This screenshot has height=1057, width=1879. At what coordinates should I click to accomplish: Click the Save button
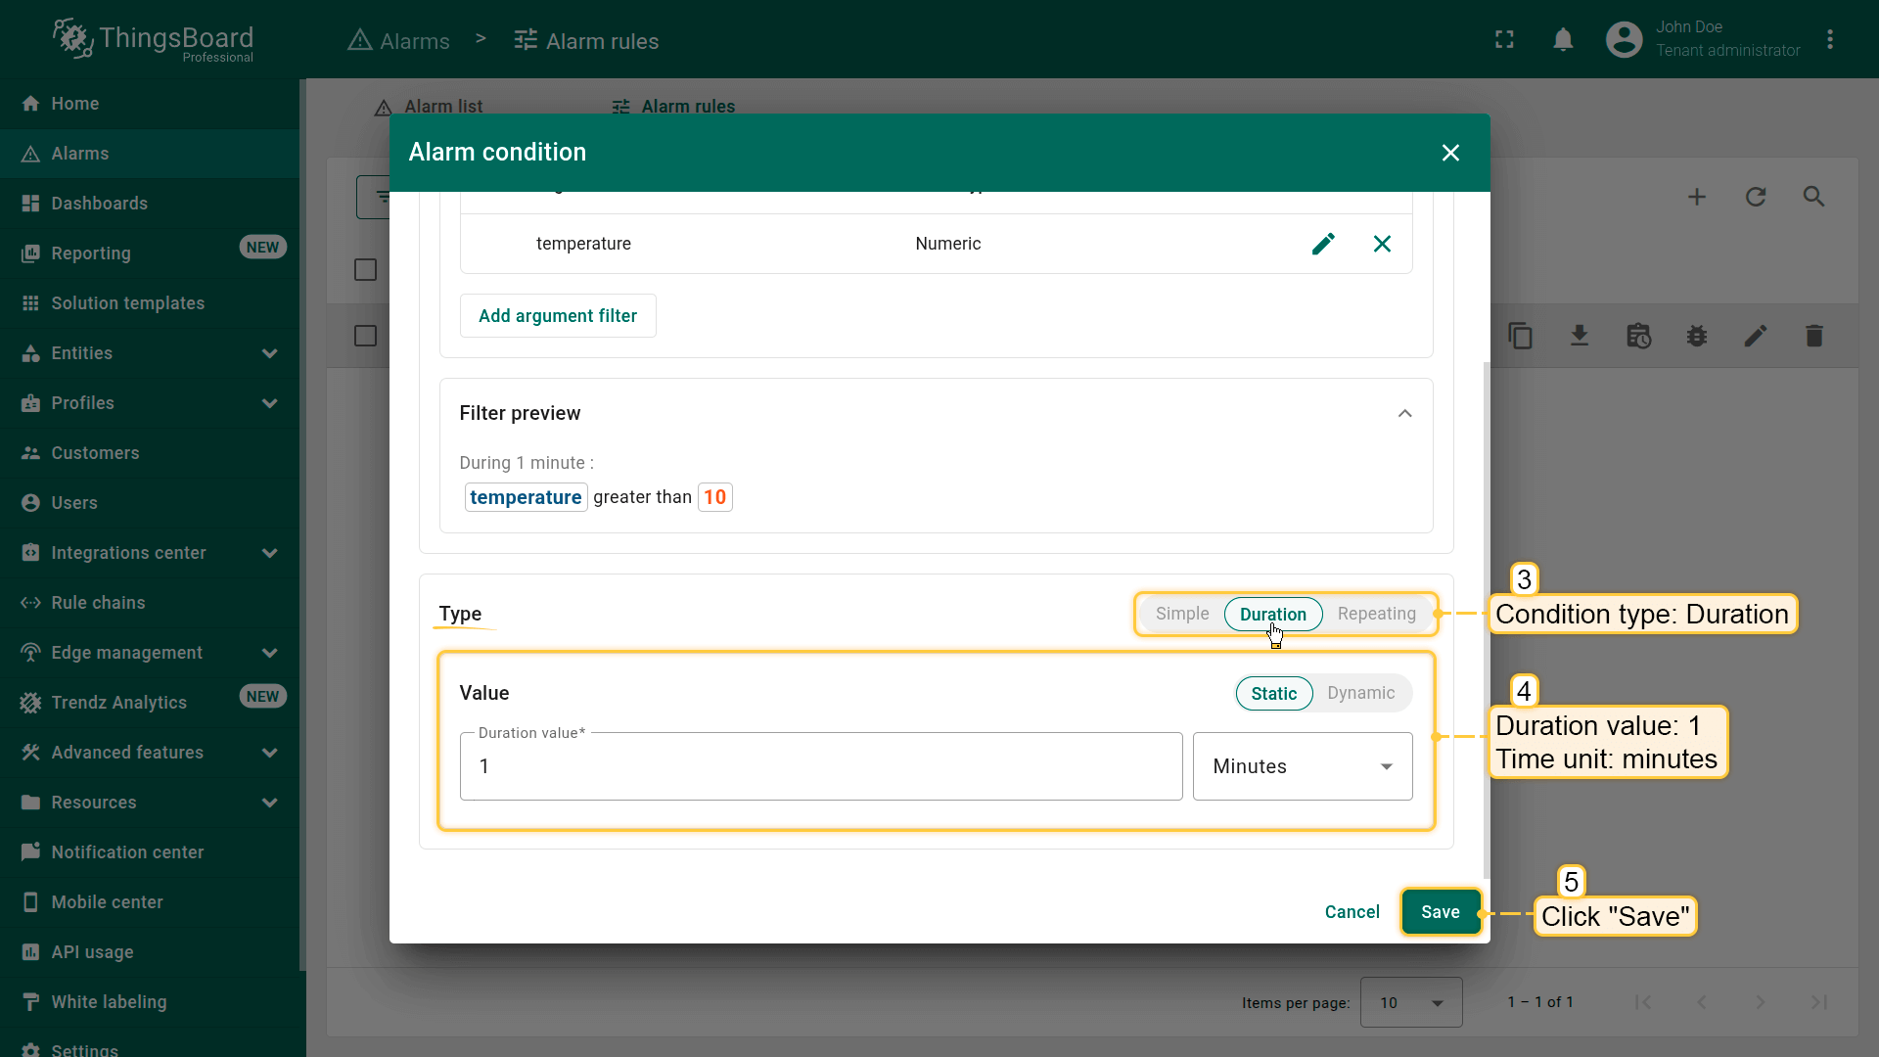1440,912
